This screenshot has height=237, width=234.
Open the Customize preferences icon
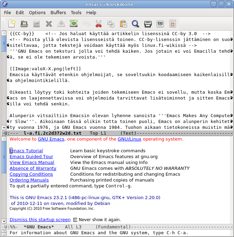click(160, 24)
